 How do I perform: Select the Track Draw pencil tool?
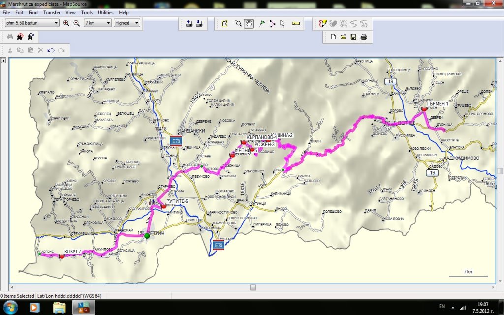323,24
